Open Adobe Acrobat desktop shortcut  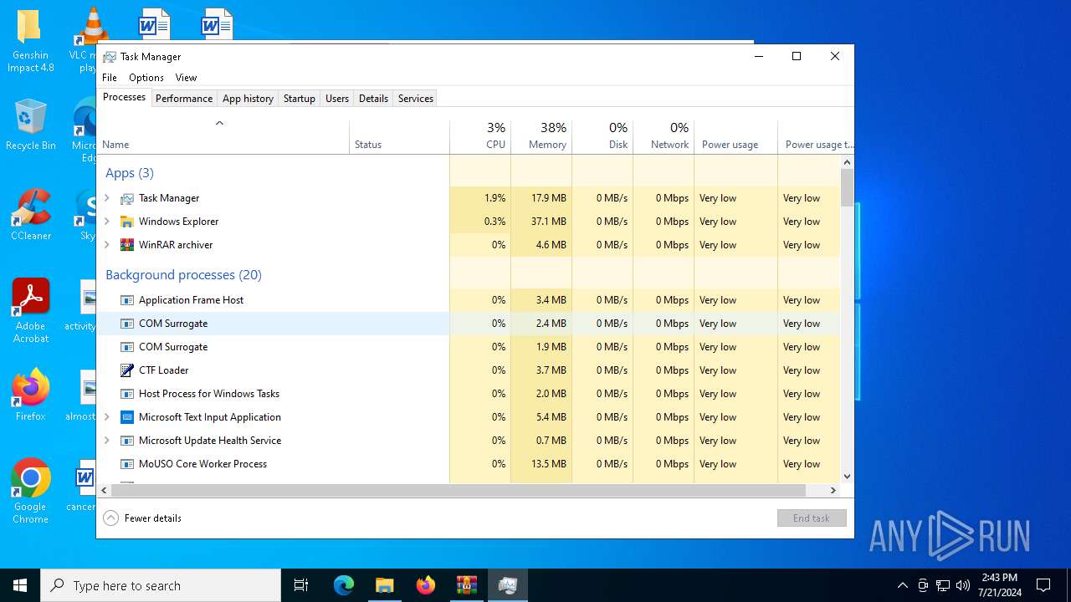pos(30,311)
